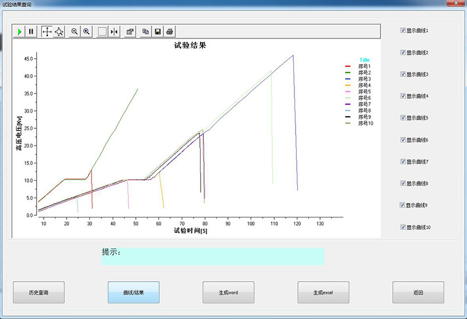The height and width of the screenshot is (319, 467).
Task: Pause the chart with pause icon
Action: pos(31,31)
